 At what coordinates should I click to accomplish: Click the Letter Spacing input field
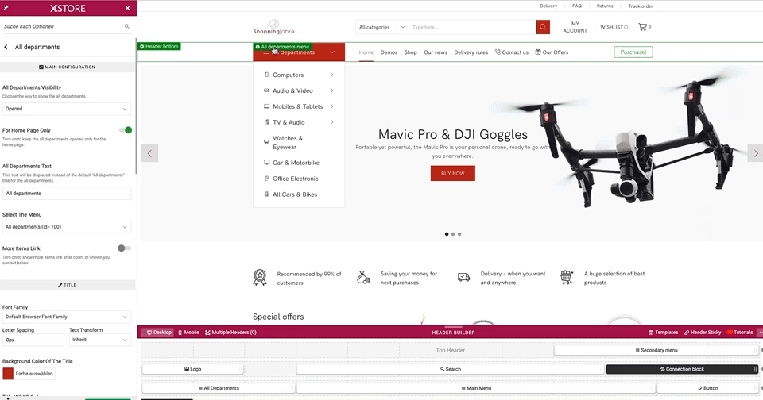33,340
